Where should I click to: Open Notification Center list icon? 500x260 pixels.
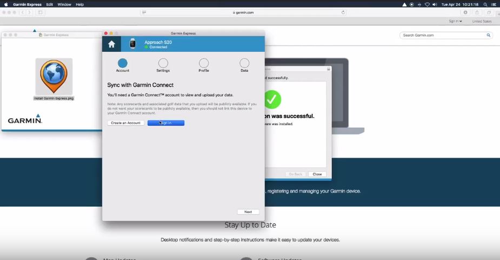point(494,4)
